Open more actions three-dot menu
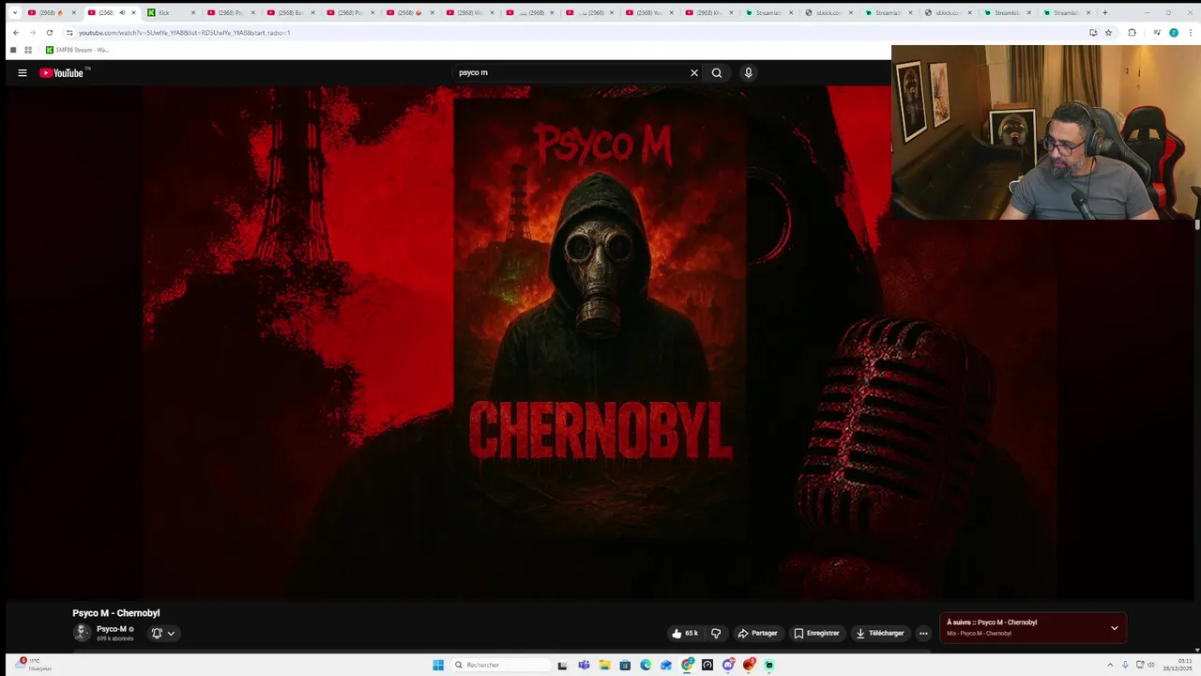 [x=923, y=633]
